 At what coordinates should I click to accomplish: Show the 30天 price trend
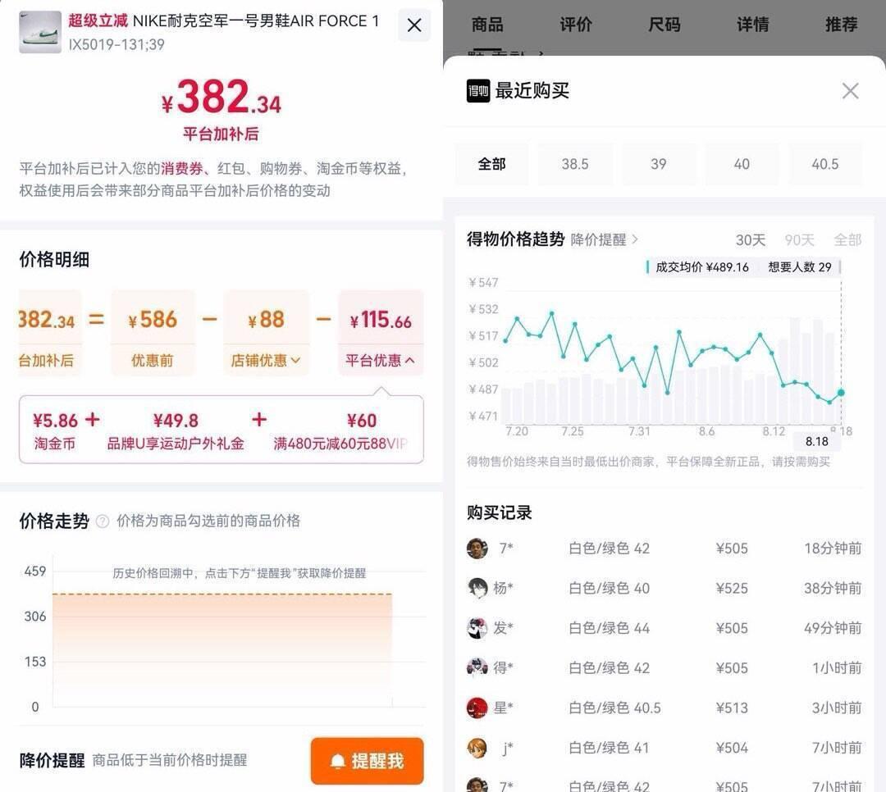pos(751,240)
